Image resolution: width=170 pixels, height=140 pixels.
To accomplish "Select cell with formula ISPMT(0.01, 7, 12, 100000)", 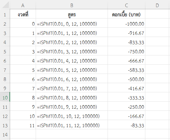I will coord(72,88).
